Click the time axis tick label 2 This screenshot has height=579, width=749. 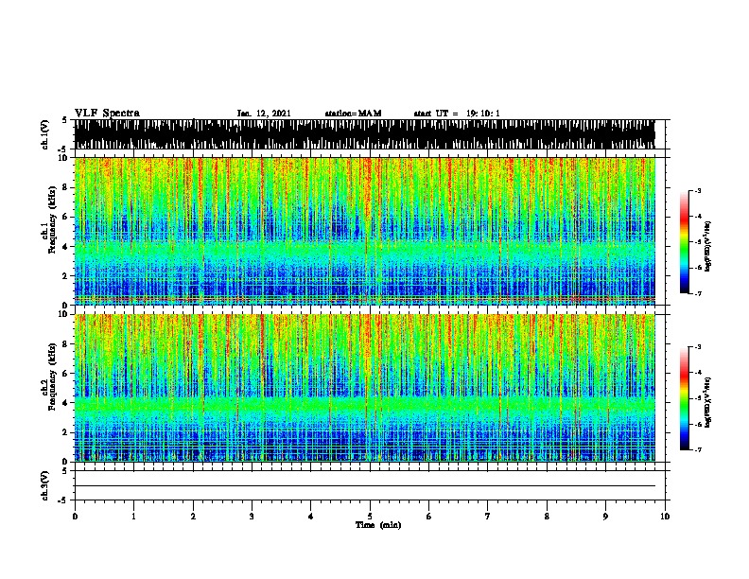[193, 517]
